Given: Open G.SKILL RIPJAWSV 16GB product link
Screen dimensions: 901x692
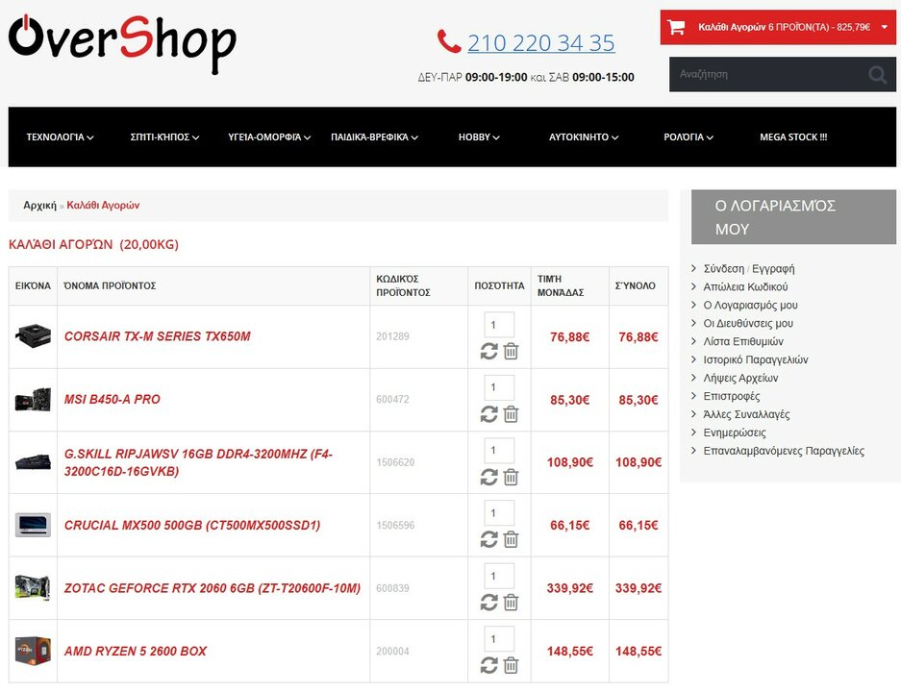Looking at the screenshot, I should point(198,462).
